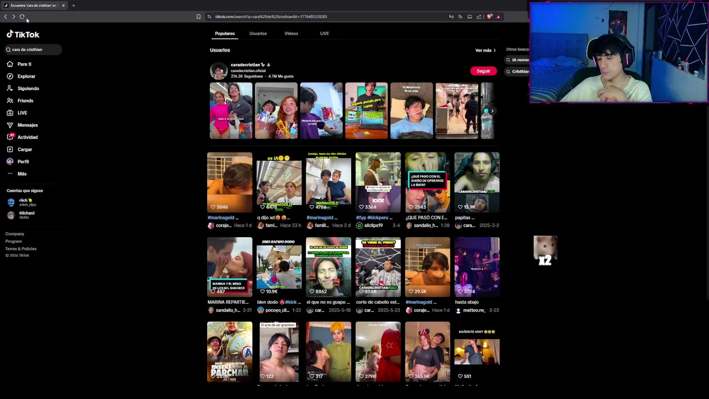Open video with 3364 likes
Screen dimensions: 709x399
pos(378,182)
